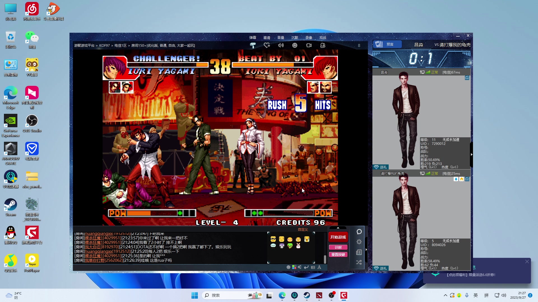The width and height of the screenshot is (538, 302).
Task: Click the colored squares icon in chat toolbar
Action: click(294, 267)
